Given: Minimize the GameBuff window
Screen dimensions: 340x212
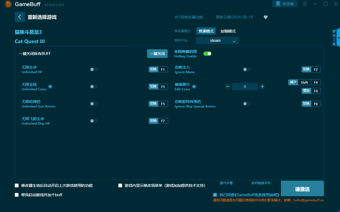Looking at the screenshot, I should [315, 4].
